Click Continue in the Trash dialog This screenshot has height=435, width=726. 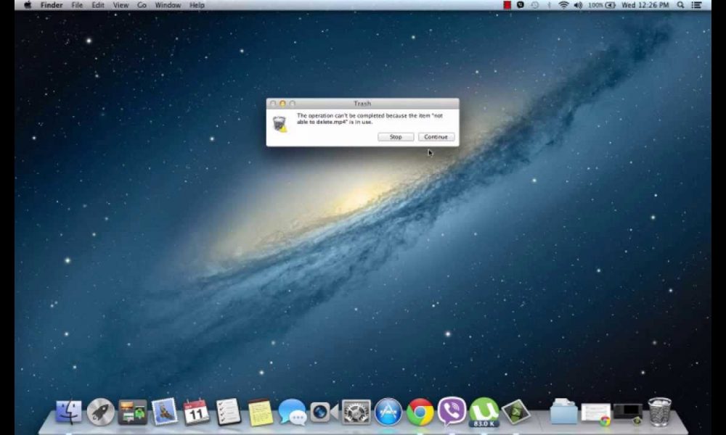[436, 136]
